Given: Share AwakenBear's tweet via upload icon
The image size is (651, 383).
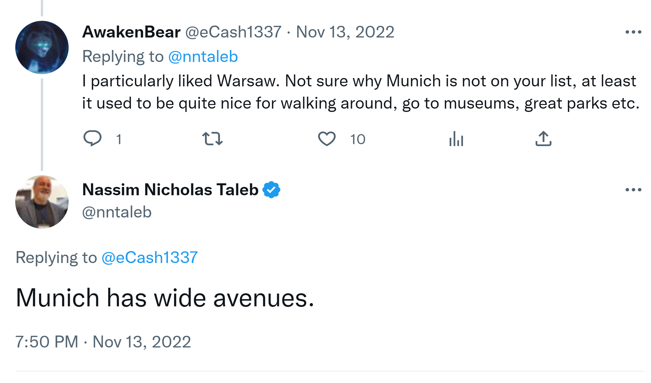Looking at the screenshot, I should click(543, 139).
